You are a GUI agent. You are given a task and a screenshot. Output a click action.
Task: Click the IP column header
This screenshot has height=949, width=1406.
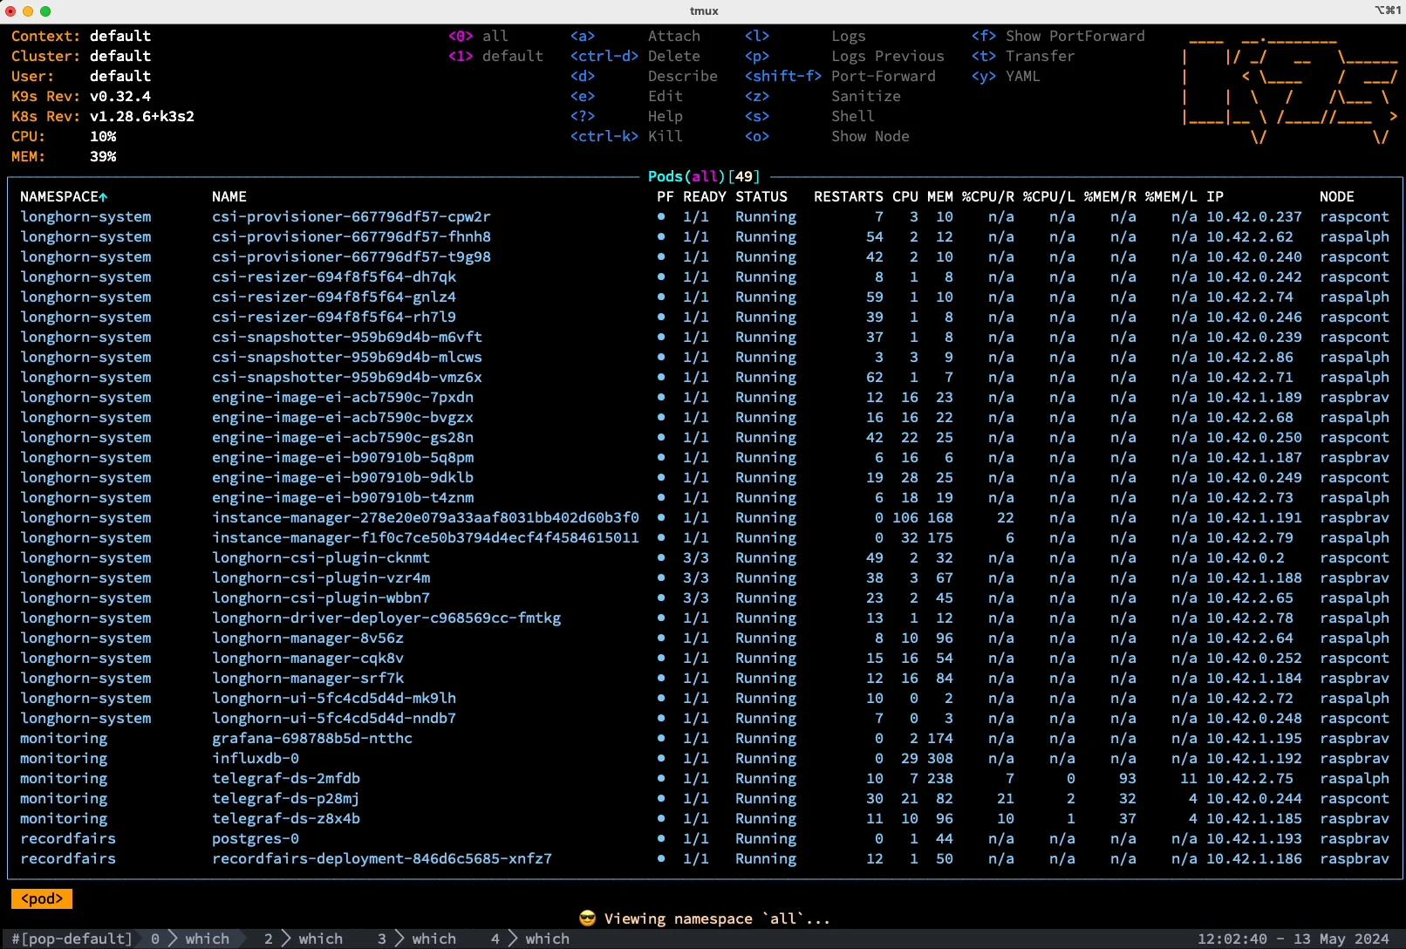(1215, 197)
